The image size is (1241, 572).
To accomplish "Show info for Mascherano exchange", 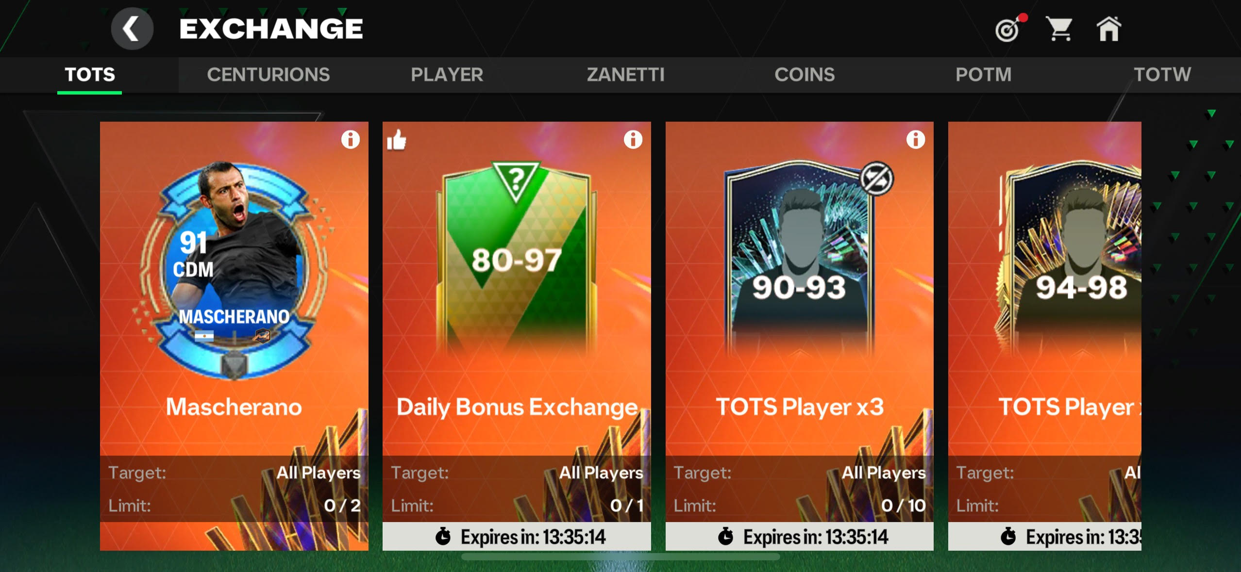I will point(350,140).
